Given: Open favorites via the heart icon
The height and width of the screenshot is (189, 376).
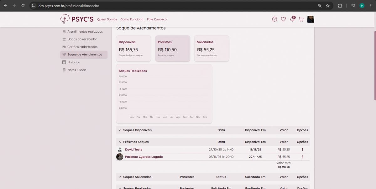Looking at the screenshot, I should point(283,19).
